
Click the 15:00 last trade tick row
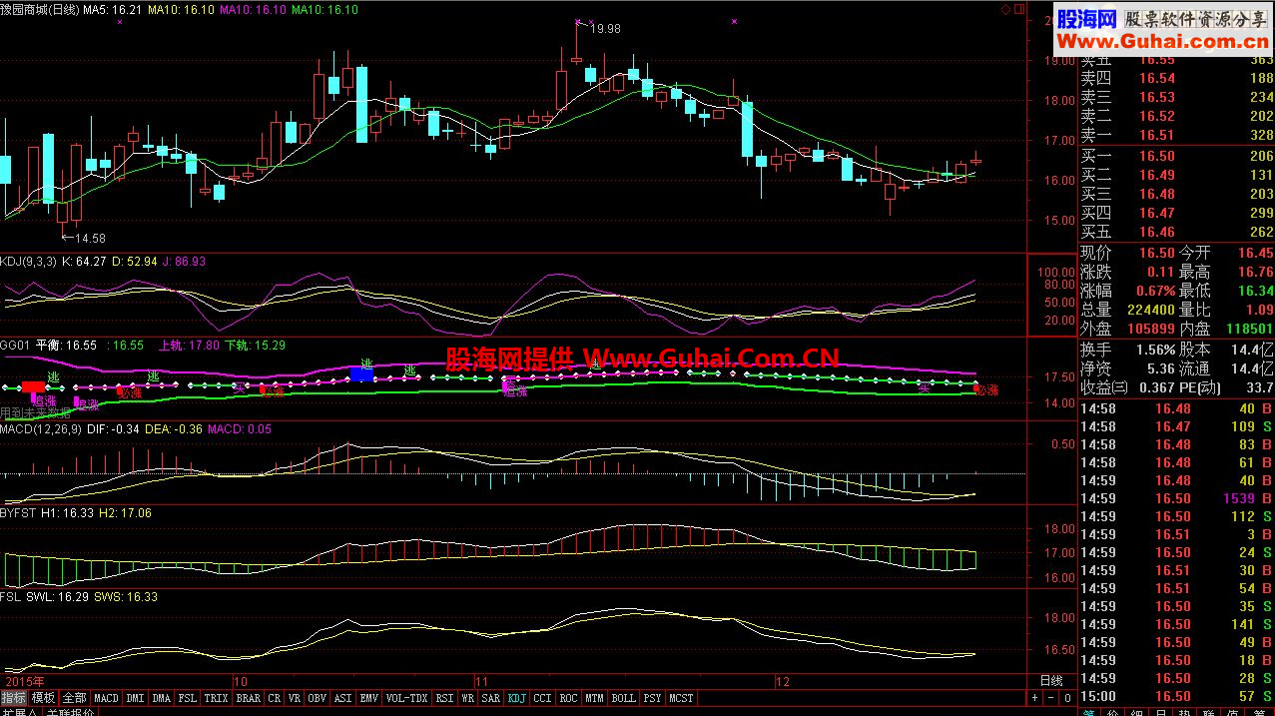[x=1177, y=696]
